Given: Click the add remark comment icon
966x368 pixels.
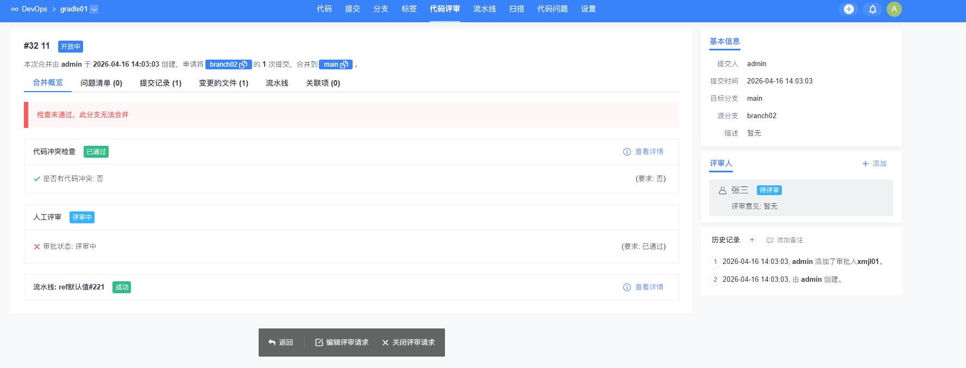Looking at the screenshot, I should 770,240.
